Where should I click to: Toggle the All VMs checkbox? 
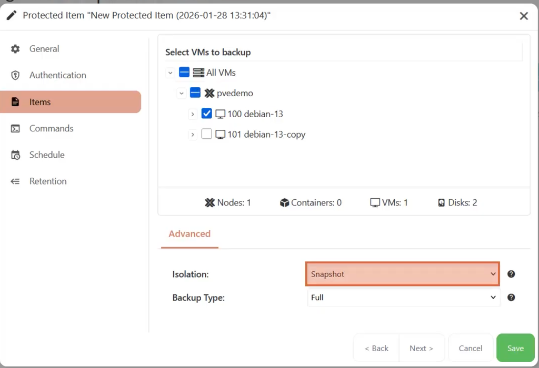(184, 72)
